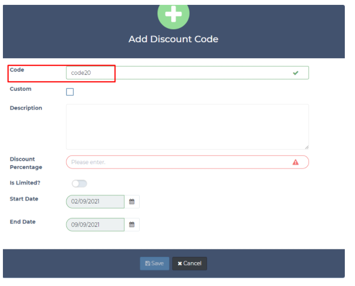The height and width of the screenshot is (286, 355).
Task: Click the Custom field label
Action: 20,89
